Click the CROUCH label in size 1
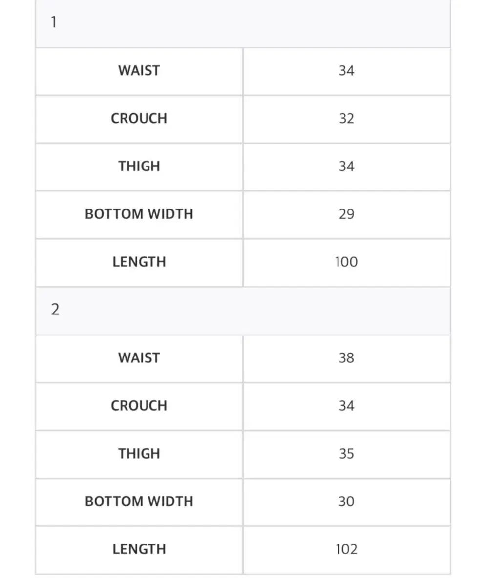 139,118
